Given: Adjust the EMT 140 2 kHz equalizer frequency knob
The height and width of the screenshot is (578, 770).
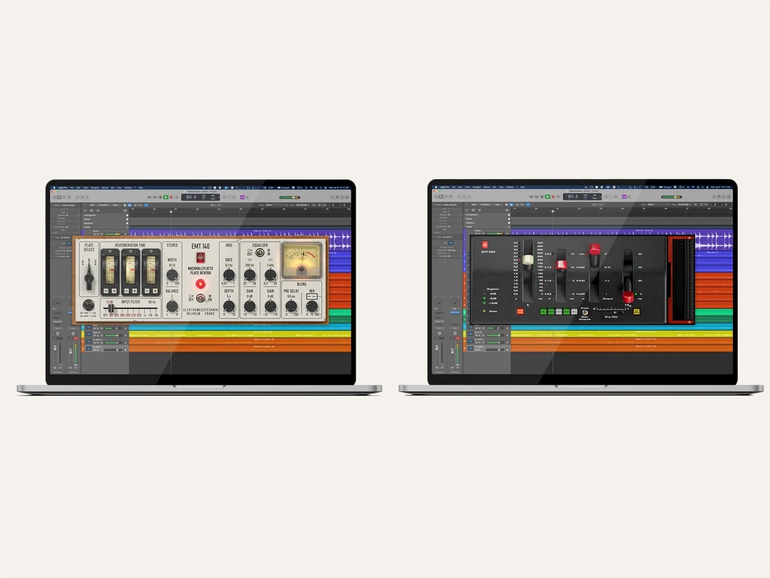Looking at the screenshot, I should point(270,275).
